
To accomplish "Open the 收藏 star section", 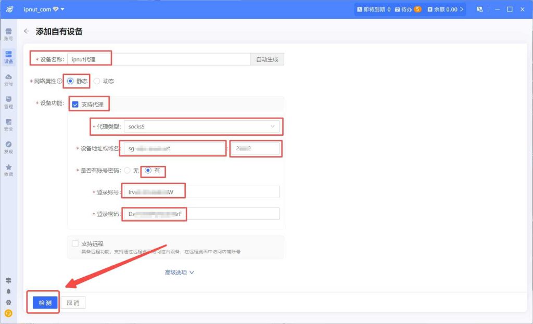I will (x=8, y=170).
